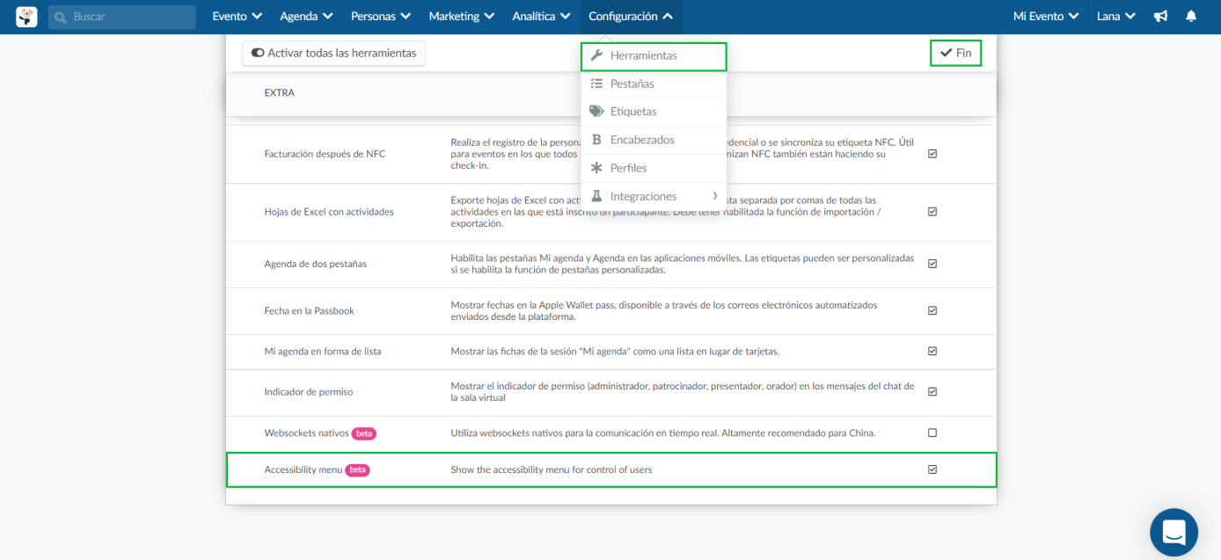Click the beta badge on Accessibility menu
Image resolution: width=1221 pixels, height=560 pixels.
[x=357, y=470]
